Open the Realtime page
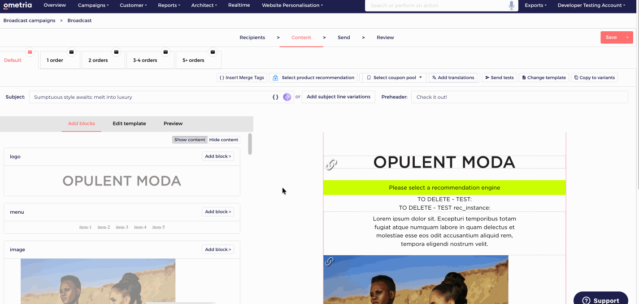 pyautogui.click(x=239, y=5)
